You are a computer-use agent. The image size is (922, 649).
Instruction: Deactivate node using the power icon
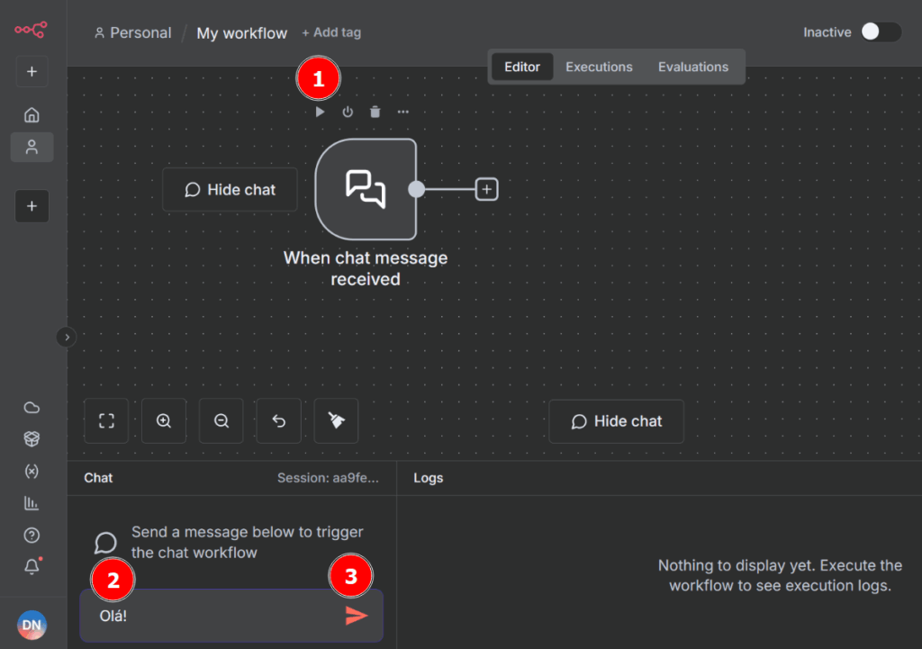point(348,113)
